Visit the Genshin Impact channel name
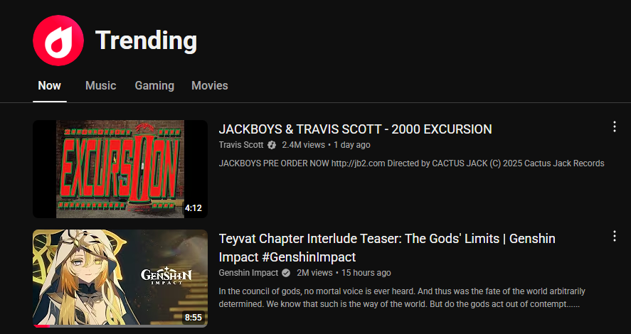Screen dimensions: 631x334 coord(248,273)
